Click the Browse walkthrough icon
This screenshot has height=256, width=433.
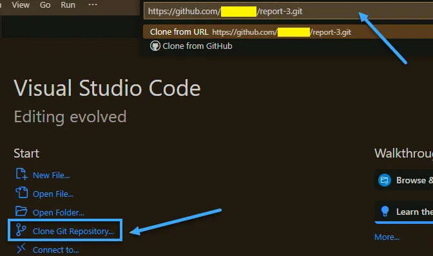[x=385, y=180]
